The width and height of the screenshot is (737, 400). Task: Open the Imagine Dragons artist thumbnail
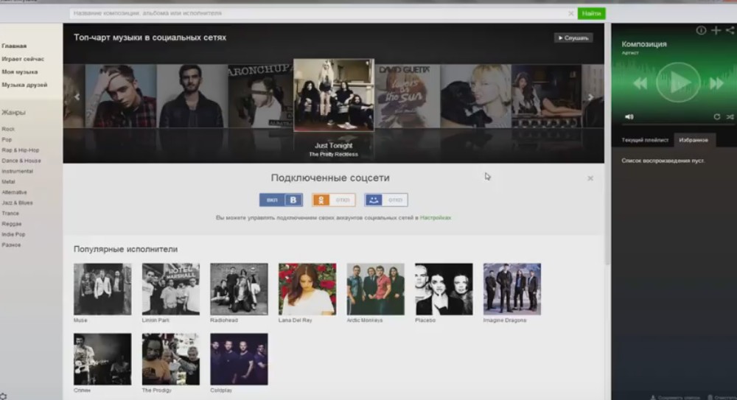(512, 289)
